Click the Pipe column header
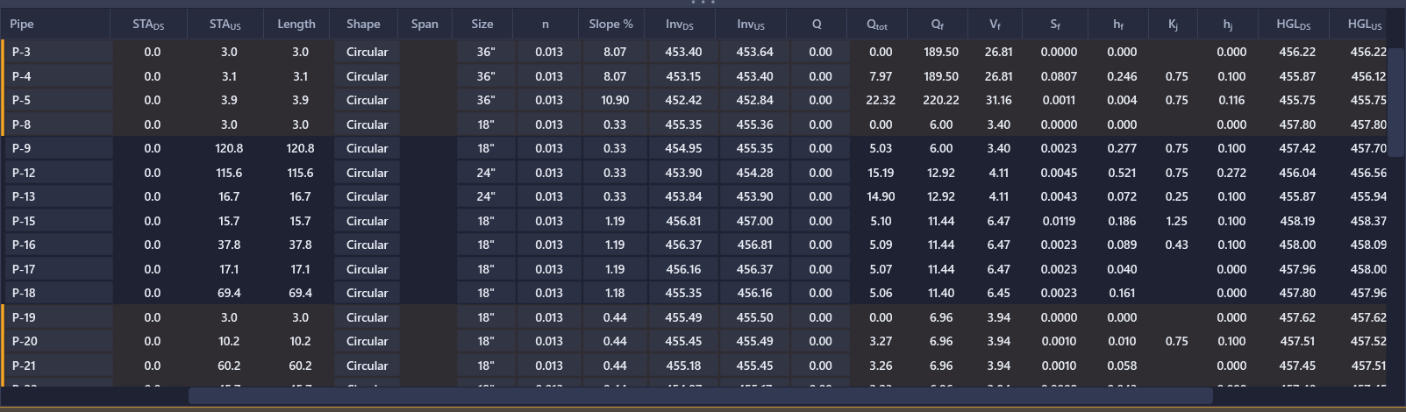 pyautogui.click(x=55, y=24)
